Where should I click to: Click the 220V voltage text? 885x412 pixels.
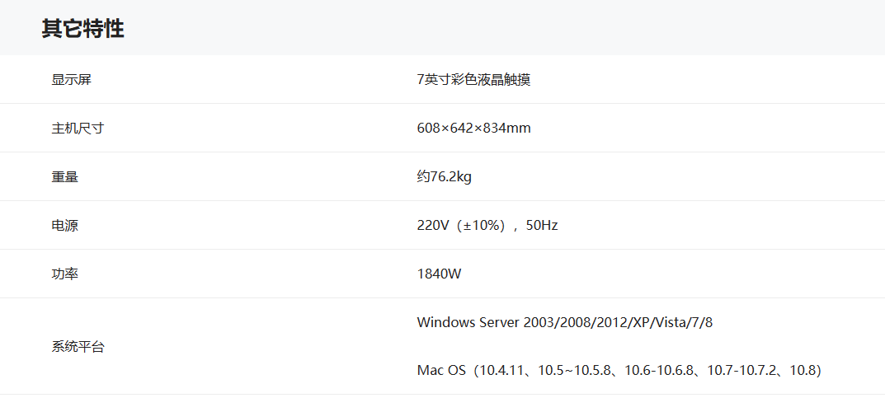432,226
